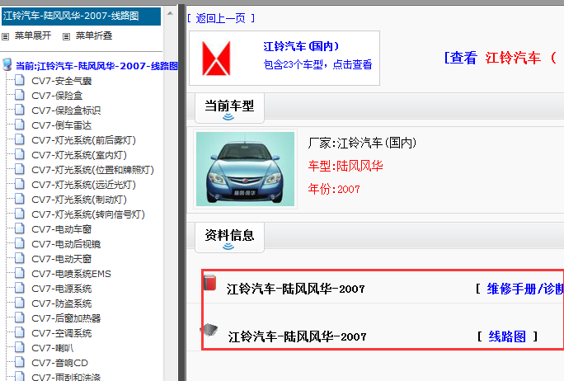Click the 菜单展开 expand-menu icon
564x381 pixels.
[5, 36]
